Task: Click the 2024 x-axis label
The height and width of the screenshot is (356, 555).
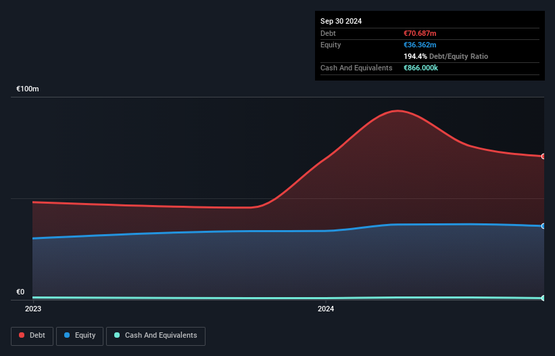Action: click(326, 309)
